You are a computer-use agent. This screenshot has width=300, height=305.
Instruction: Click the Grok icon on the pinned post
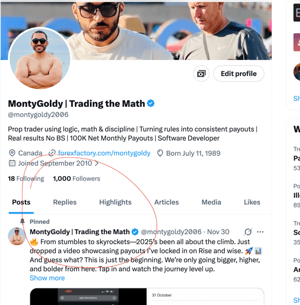pyautogui.click(x=248, y=232)
